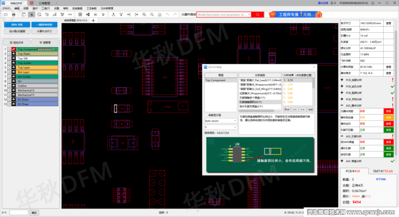Select the pointer selection tool
Screen dimensions: 399x217
[x=32, y=14]
